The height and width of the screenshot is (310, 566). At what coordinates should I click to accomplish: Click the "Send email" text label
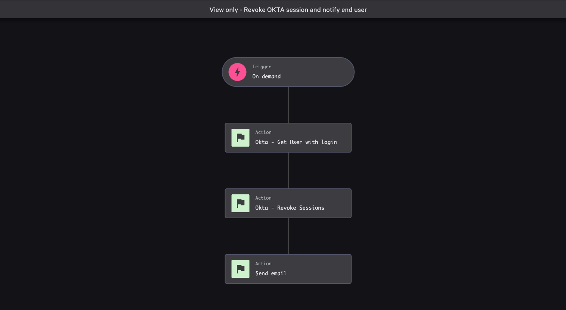click(271, 273)
